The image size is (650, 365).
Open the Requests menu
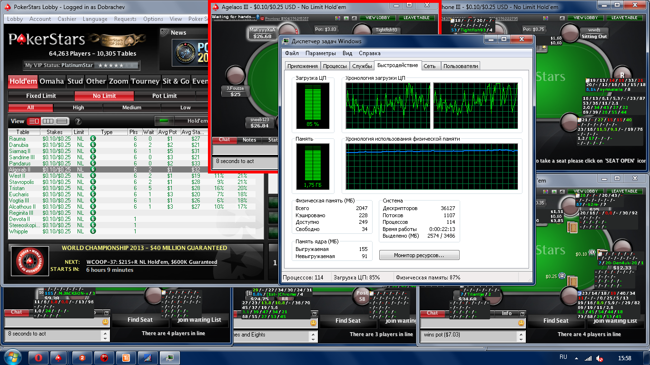[x=125, y=19]
